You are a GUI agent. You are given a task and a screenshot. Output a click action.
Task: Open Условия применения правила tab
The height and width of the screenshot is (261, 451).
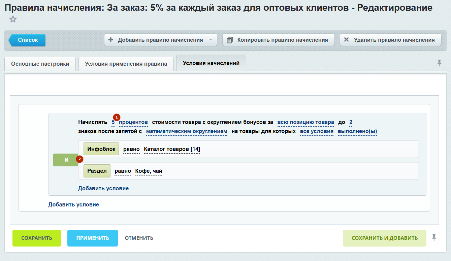(x=126, y=64)
